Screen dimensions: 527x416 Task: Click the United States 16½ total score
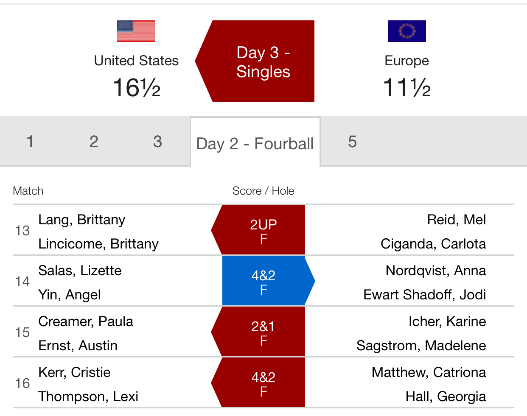pos(136,88)
